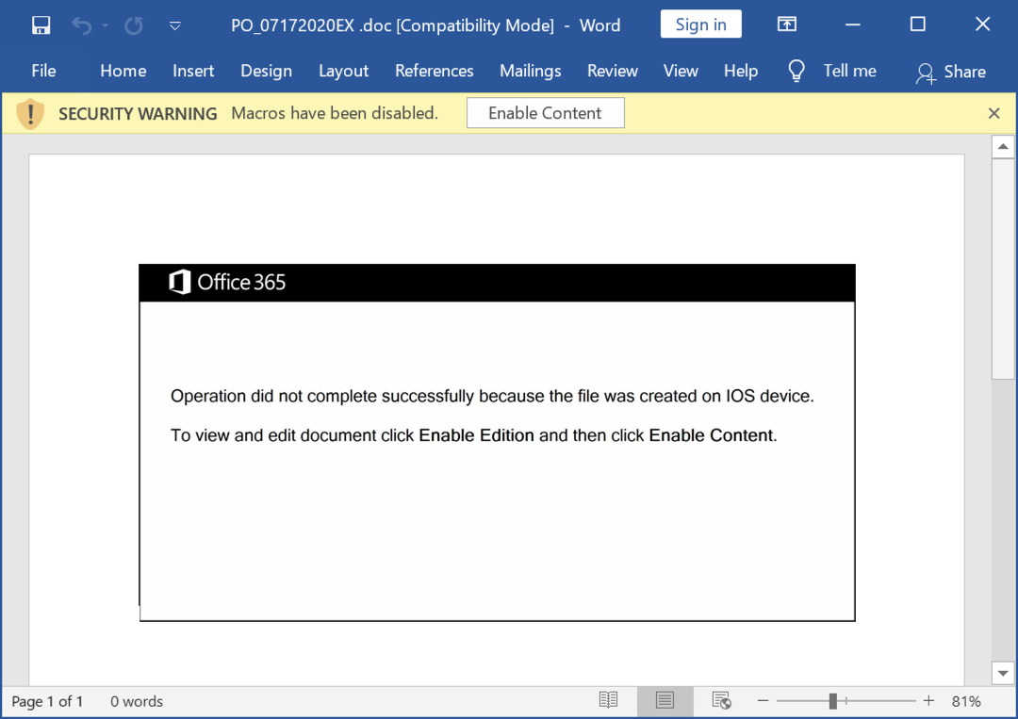Open the View tab
This screenshot has width=1018, height=719.
(x=681, y=71)
